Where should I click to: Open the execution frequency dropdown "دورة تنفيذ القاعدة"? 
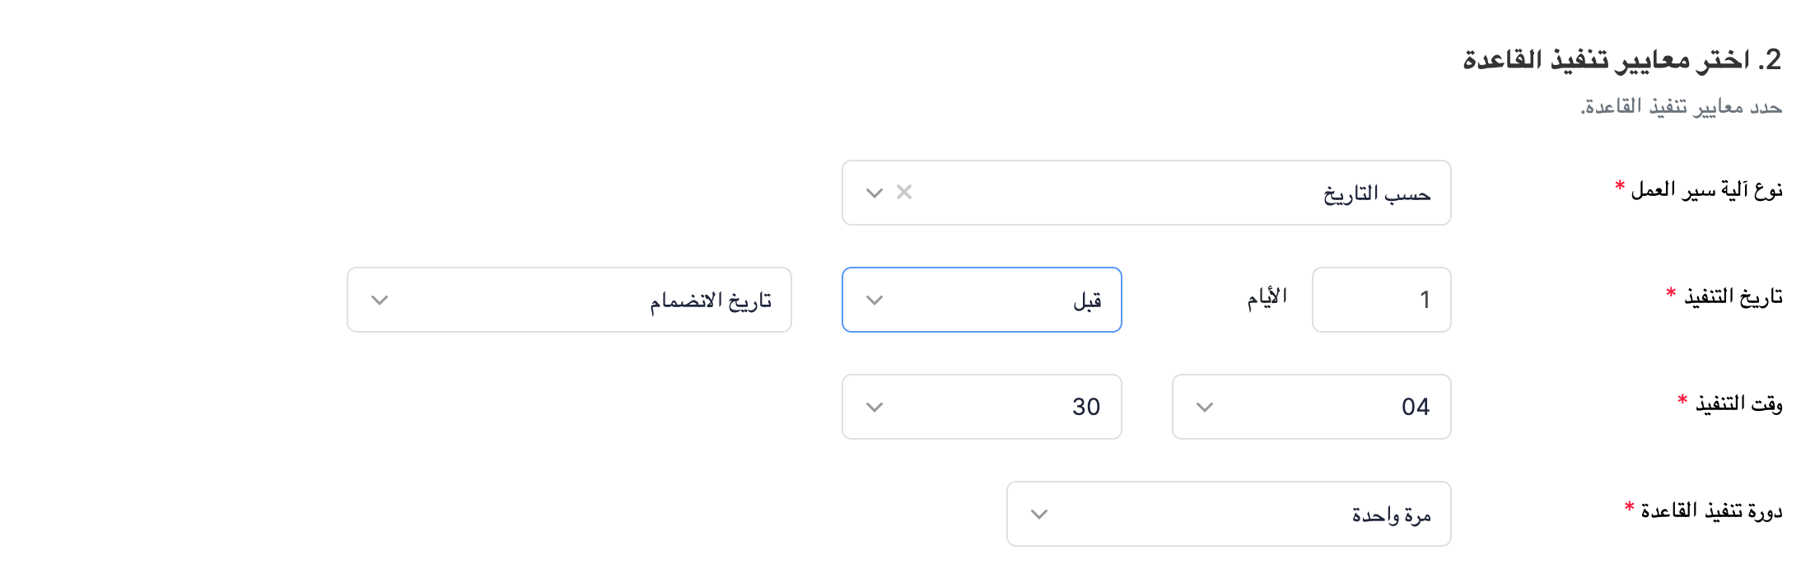click(1227, 513)
